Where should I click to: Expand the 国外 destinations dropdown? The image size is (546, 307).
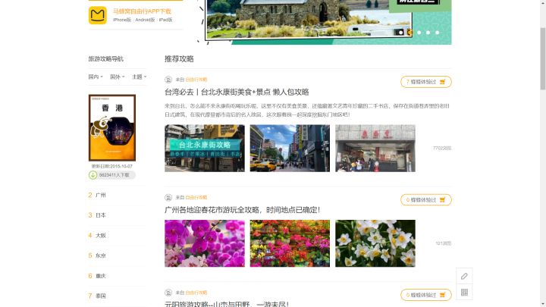click(x=118, y=77)
